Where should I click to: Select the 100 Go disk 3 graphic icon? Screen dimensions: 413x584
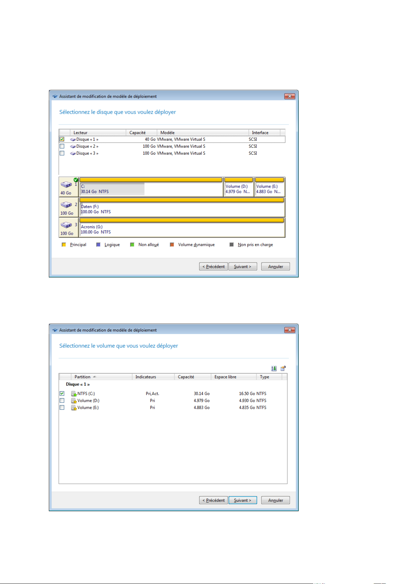click(x=66, y=225)
